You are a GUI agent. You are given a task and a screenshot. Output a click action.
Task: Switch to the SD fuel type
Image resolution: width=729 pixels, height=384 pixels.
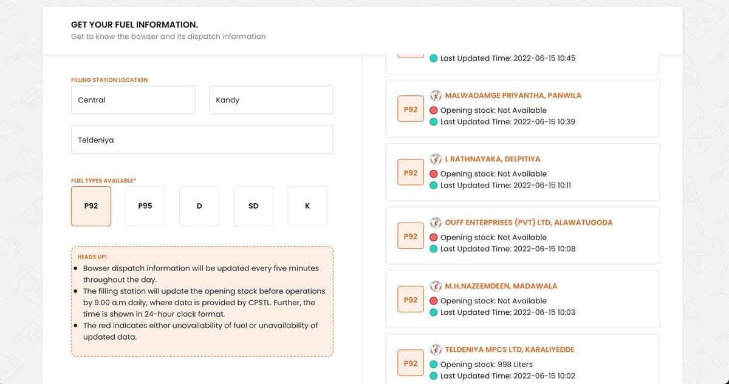(253, 206)
